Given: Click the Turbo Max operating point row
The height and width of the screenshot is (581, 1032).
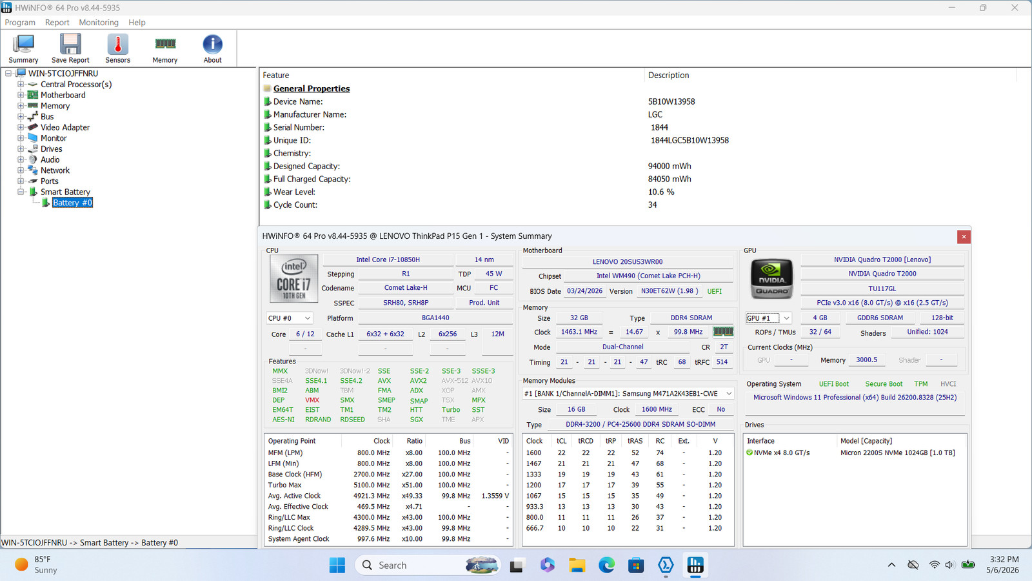Looking at the screenshot, I should [x=388, y=485].
